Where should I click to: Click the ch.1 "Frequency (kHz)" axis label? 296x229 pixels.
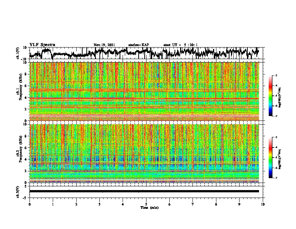click(x=21, y=87)
